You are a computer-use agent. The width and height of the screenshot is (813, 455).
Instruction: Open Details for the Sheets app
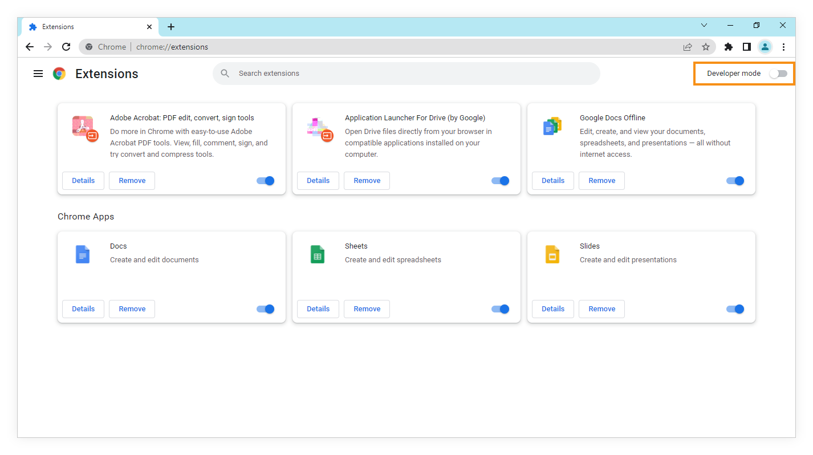tap(318, 309)
